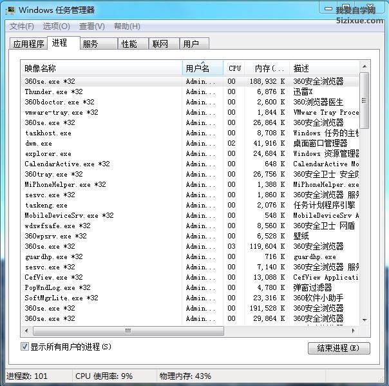Select the Thunder.exe *32 process
389x386 pixels.
(x=190, y=92)
